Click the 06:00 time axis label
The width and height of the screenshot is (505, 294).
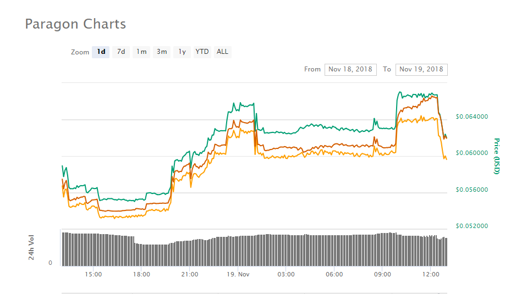point(334,274)
